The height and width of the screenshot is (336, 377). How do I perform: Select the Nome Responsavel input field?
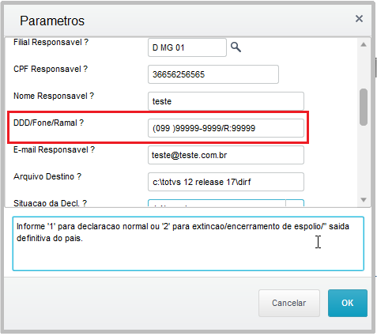click(226, 101)
